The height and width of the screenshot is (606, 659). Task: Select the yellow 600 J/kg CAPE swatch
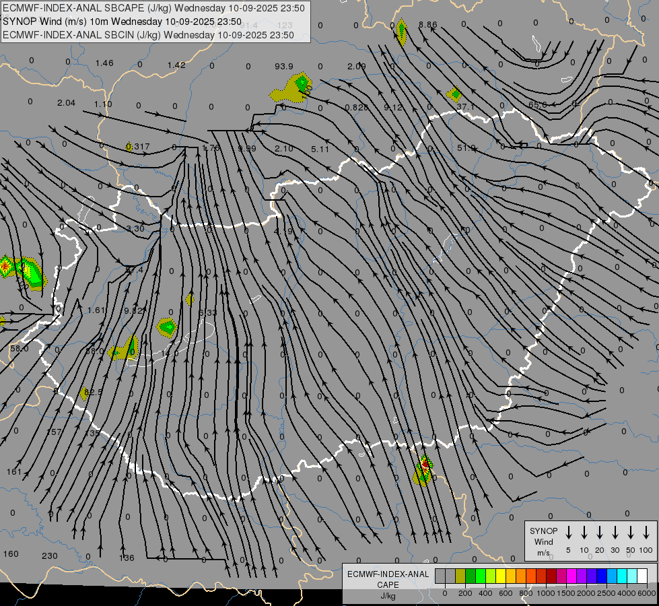tap(501, 576)
